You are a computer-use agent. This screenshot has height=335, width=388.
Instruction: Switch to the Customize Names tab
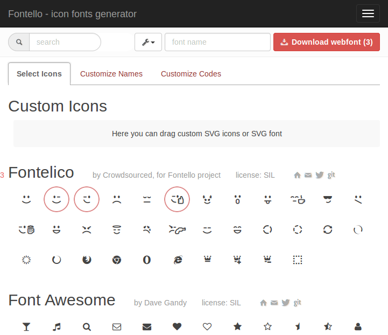coord(111,74)
